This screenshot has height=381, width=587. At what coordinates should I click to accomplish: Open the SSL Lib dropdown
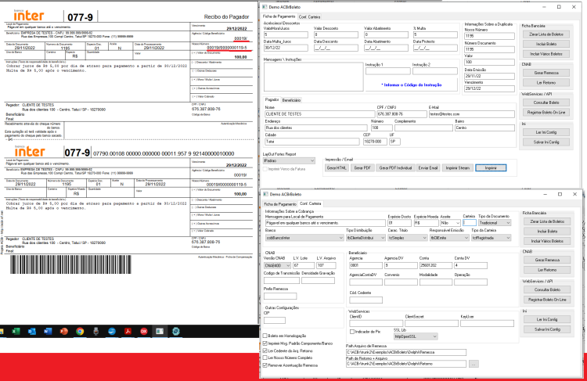pos(416,336)
